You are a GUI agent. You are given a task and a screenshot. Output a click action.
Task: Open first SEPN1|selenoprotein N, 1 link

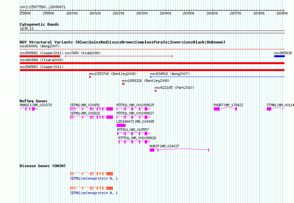pyautogui.click(x=94, y=179)
